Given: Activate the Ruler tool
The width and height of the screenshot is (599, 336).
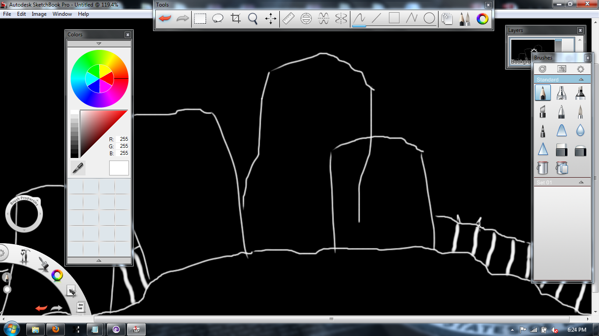Looking at the screenshot, I should [x=289, y=18].
